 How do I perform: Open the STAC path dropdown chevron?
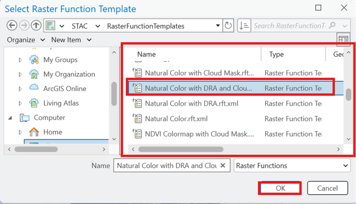point(98,26)
